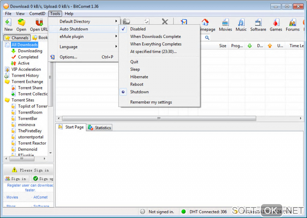This screenshot has width=307, height=218.
Task: Click the Open URL magnet icon
Action: point(39,22)
